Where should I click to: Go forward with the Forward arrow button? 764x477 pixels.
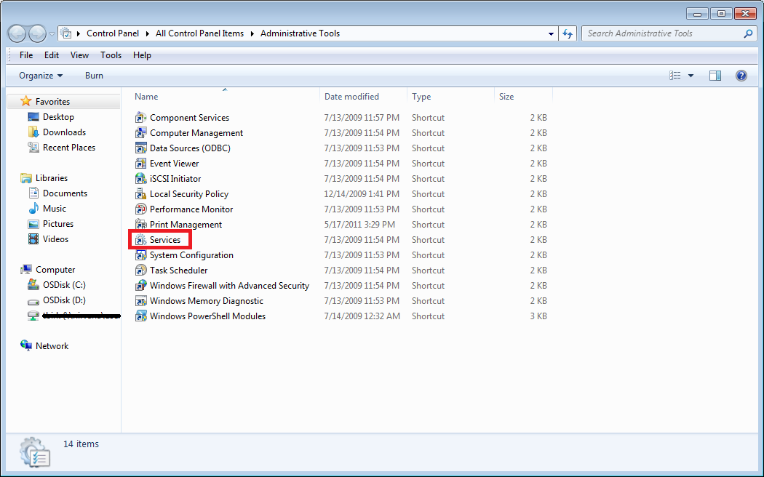point(38,33)
